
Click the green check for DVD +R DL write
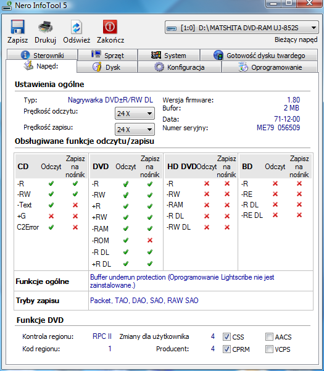pyautogui.click(x=150, y=264)
